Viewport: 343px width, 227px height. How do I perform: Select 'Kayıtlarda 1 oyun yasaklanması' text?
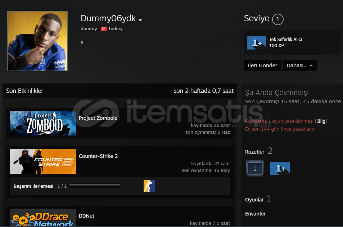tap(279, 121)
